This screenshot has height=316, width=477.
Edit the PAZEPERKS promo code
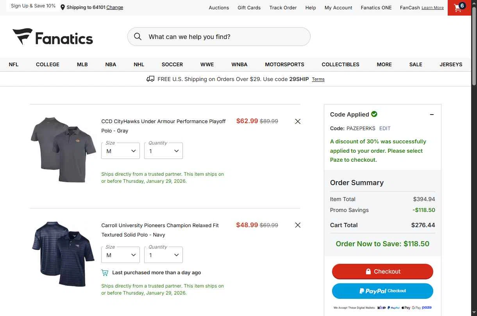point(385,128)
